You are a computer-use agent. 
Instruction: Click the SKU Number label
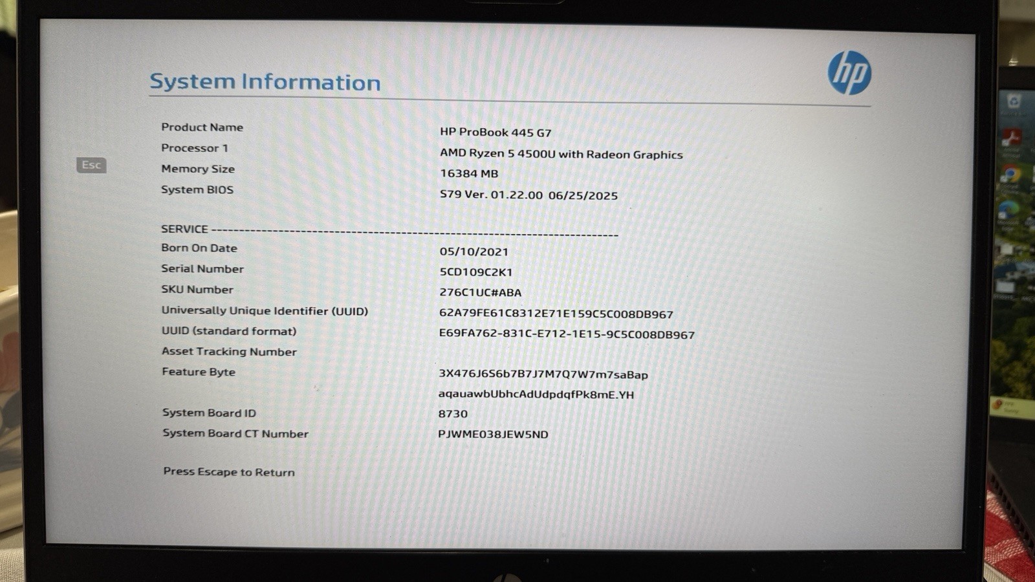click(197, 290)
